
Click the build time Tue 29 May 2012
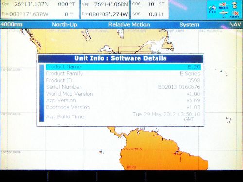167,116
